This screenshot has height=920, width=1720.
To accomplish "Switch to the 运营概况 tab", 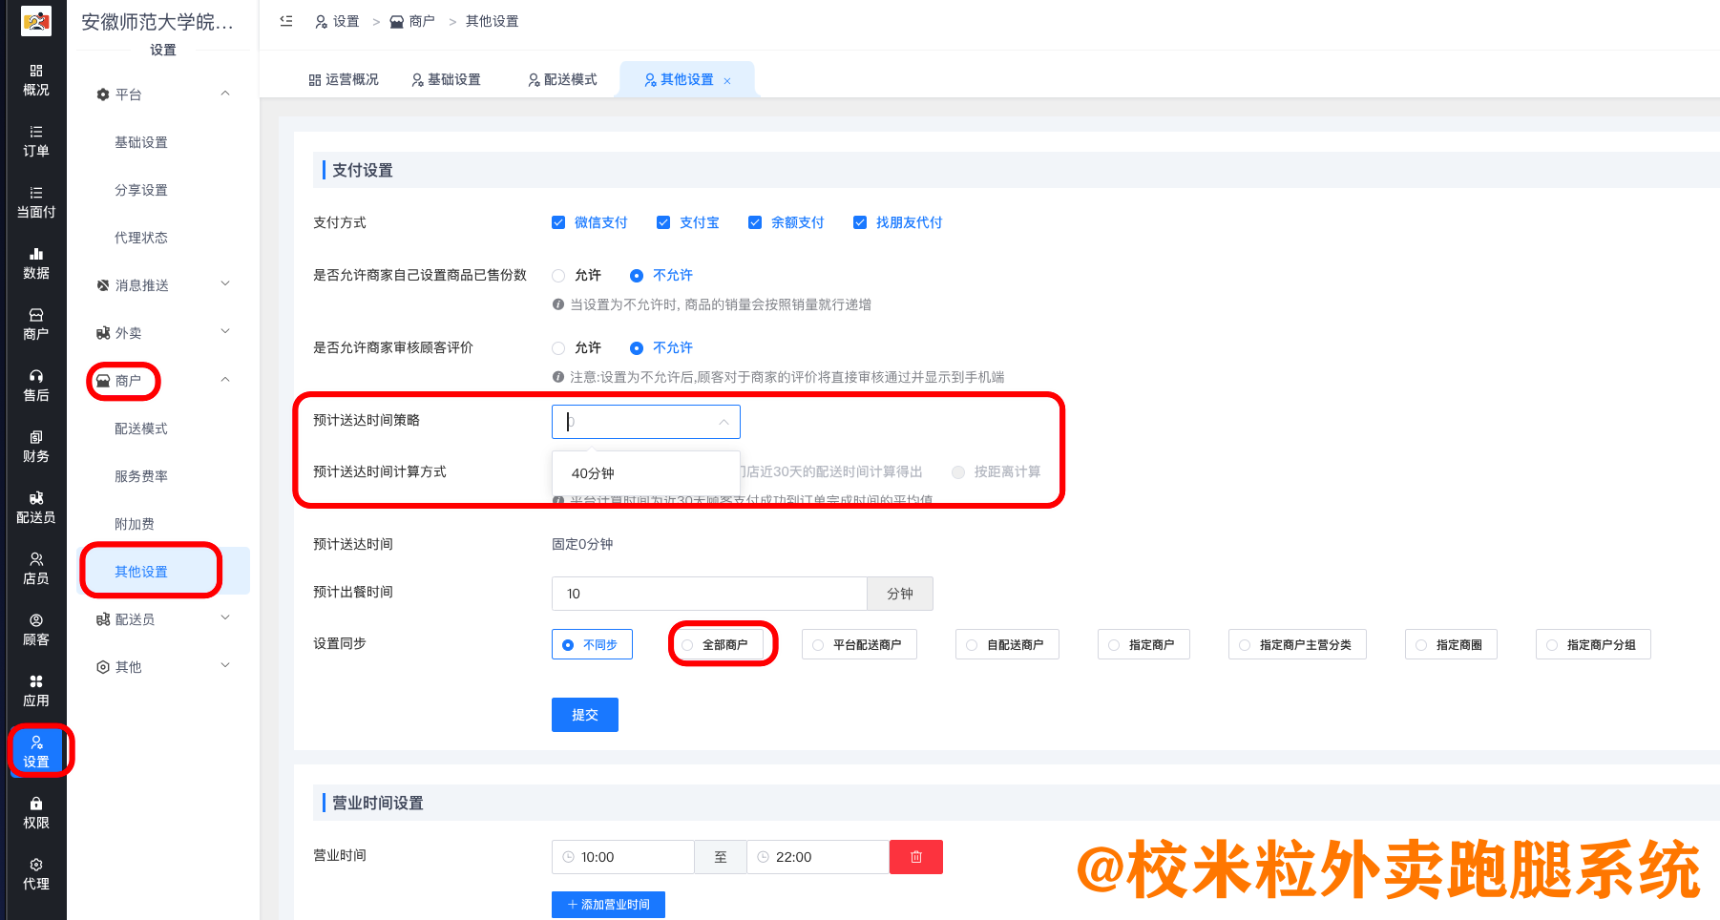I will 344,80.
